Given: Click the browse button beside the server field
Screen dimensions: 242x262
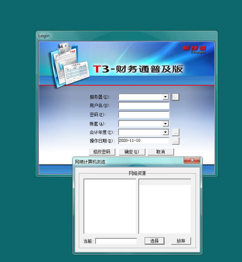Looking at the screenshot, I should point(175,97).
